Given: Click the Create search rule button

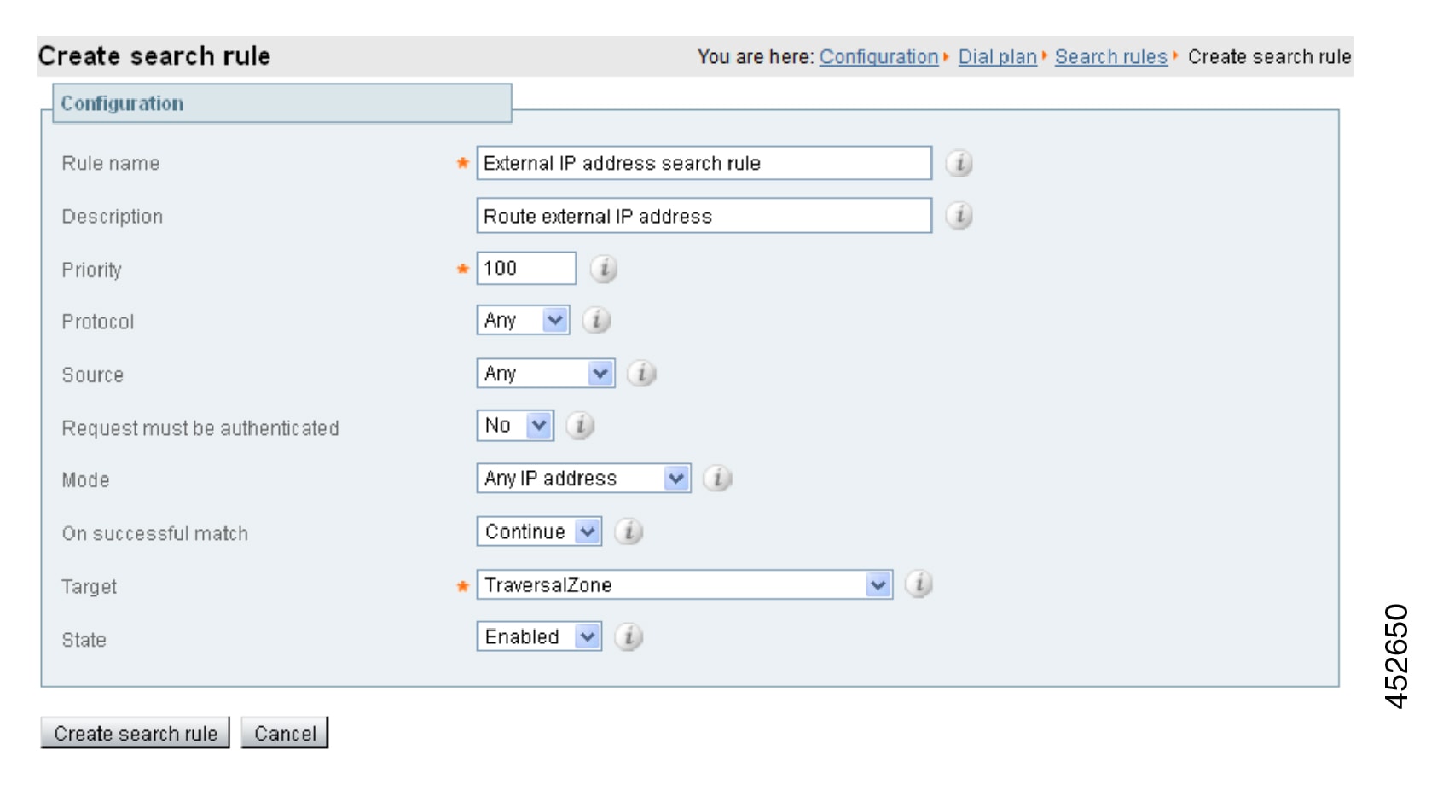Looking at the screenshot, I should tap(136, 733).
